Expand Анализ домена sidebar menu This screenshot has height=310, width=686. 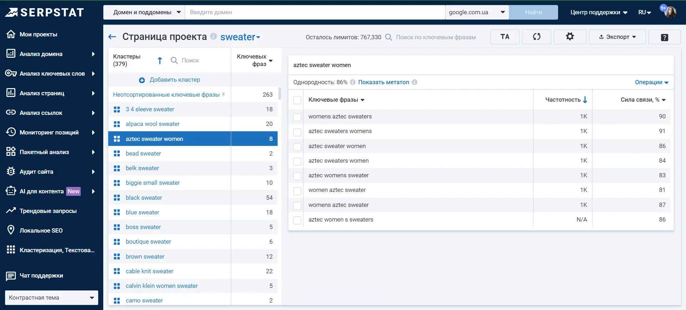click(51, 54)
